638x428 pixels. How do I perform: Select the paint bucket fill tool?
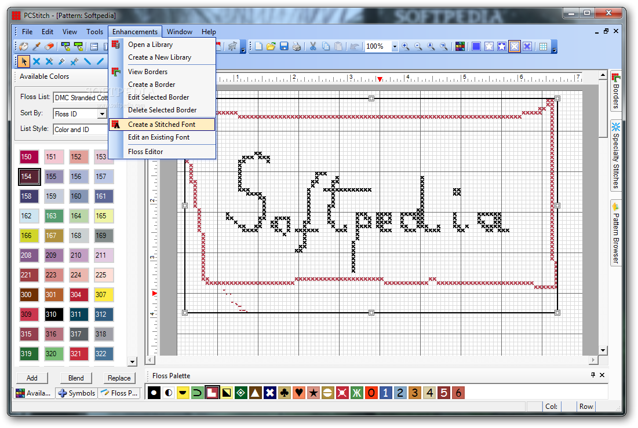click(24, 46)
